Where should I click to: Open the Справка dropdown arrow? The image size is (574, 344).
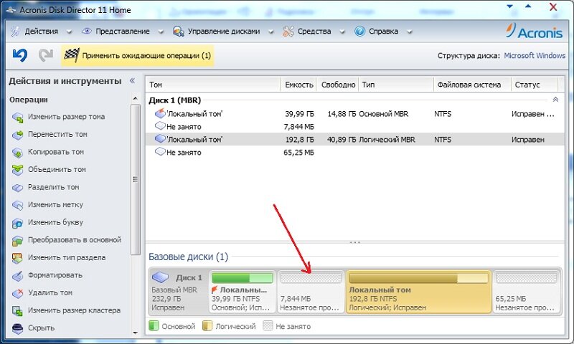[410, 32]
